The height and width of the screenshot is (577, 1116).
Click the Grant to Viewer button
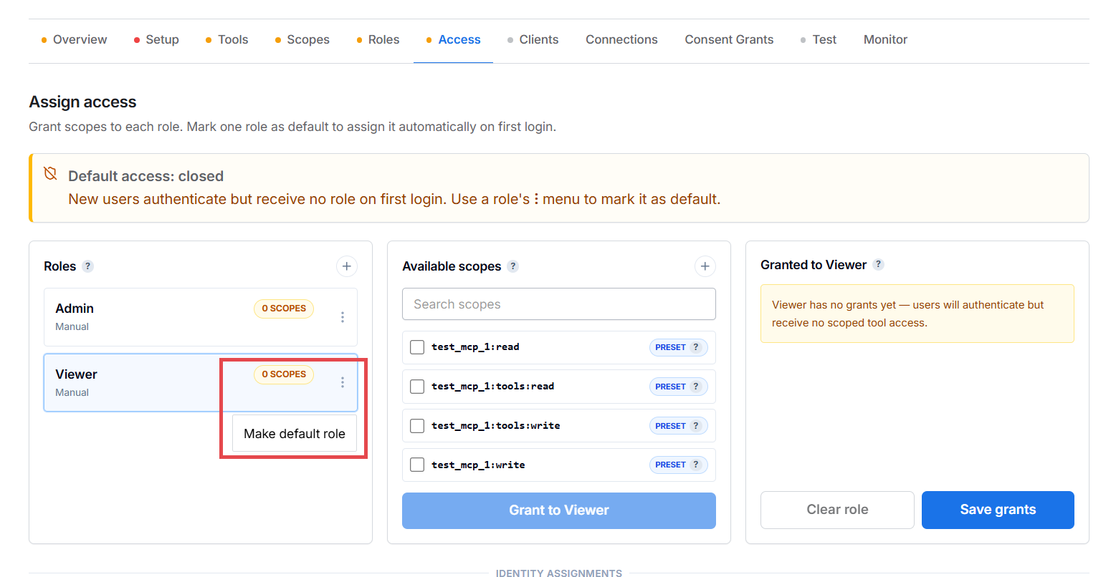pos(559,510)
